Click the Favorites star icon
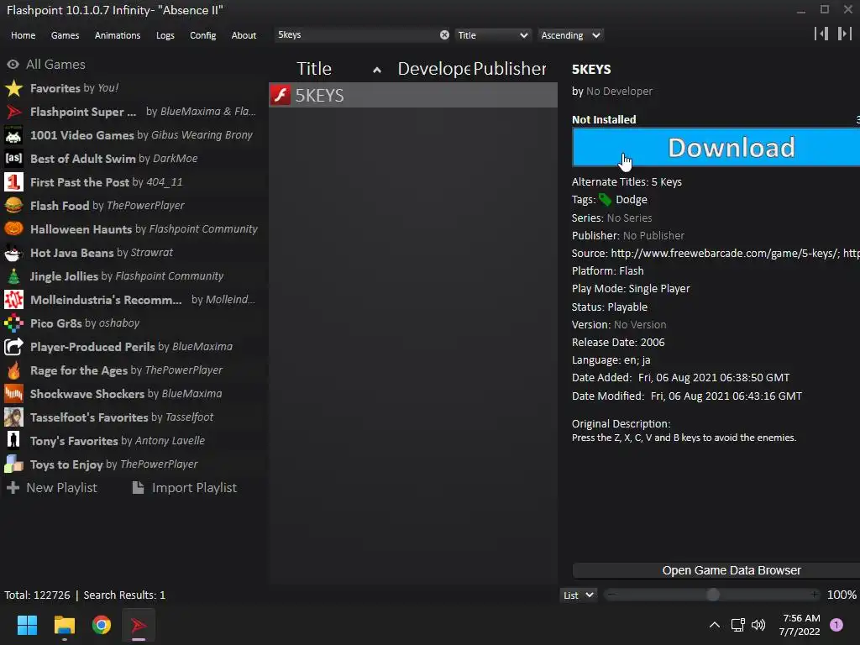The height and width of the screenshot is (645, 860). (x=13, y=88)
